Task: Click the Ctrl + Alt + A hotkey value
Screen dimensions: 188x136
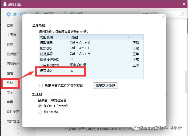Action: click(80, 54)
